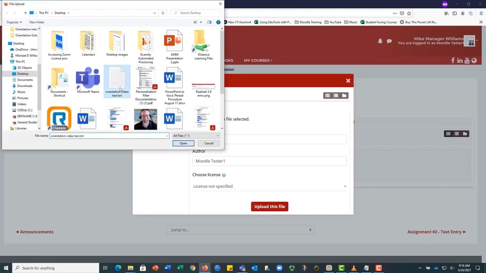The height and width of the screenshot is (273, 486).
Task: Select PowerPoint to Voice Thread Procedure docx
Action: point(175,86)
